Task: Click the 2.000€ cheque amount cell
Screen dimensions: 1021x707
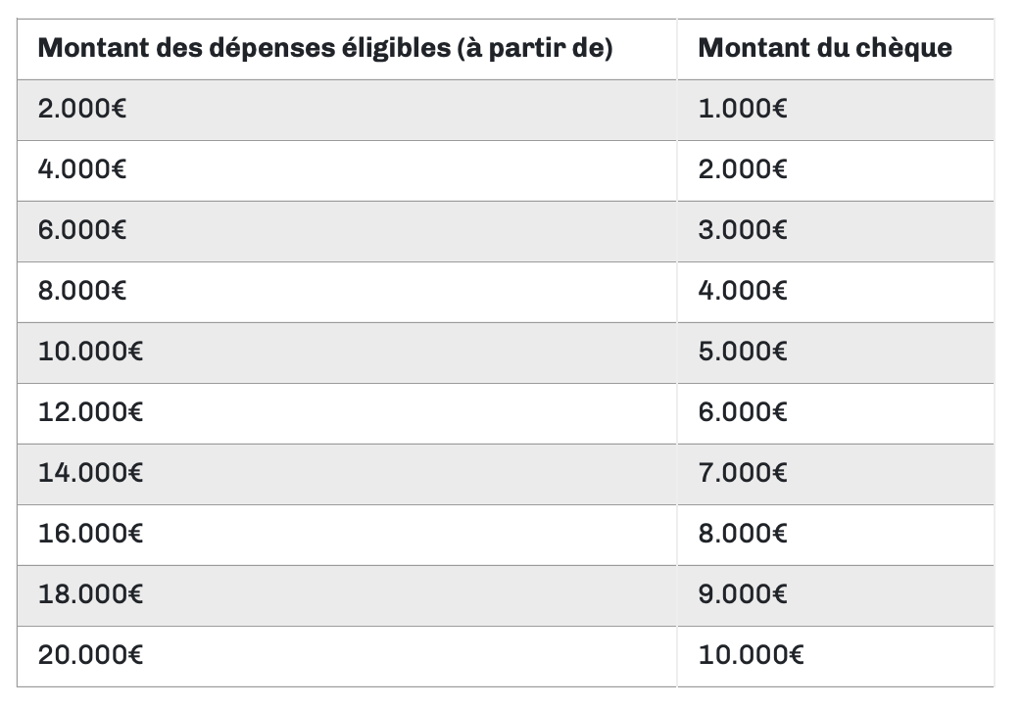Action: tap(743, 169)
